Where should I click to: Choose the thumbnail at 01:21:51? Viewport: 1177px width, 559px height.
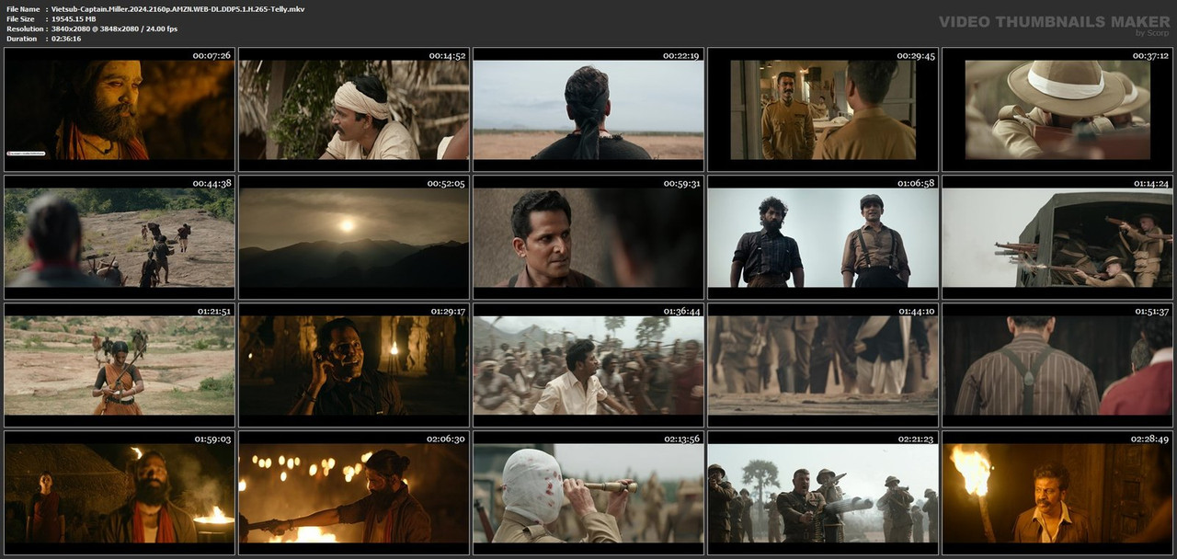point(120,365)
